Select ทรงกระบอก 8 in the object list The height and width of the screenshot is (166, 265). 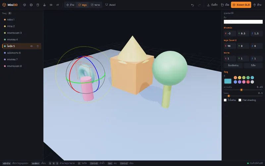click(x=22, y=66)
